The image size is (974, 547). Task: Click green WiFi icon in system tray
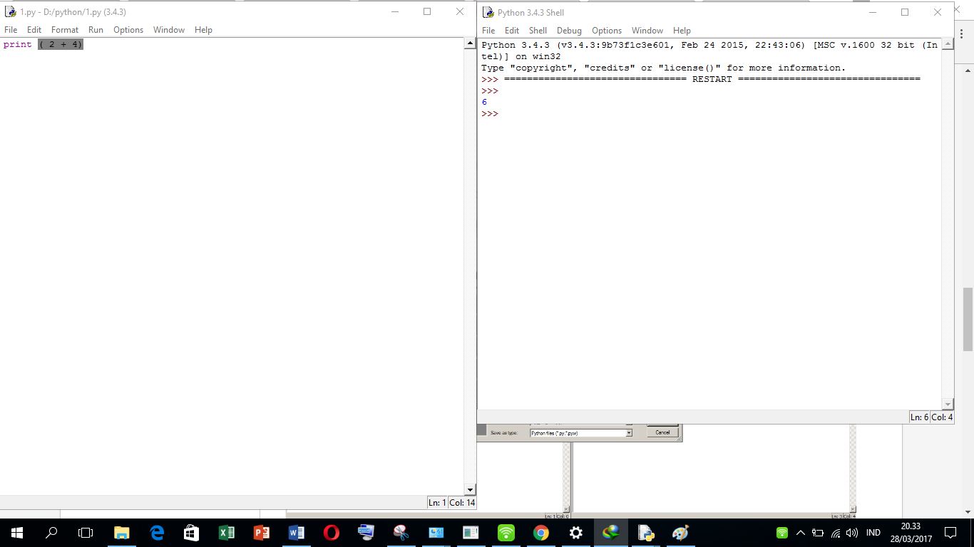tap(782, 533)
